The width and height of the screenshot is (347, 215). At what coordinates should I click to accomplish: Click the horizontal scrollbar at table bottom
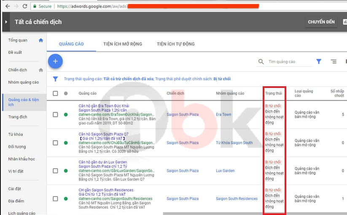[x=255, y=214]
